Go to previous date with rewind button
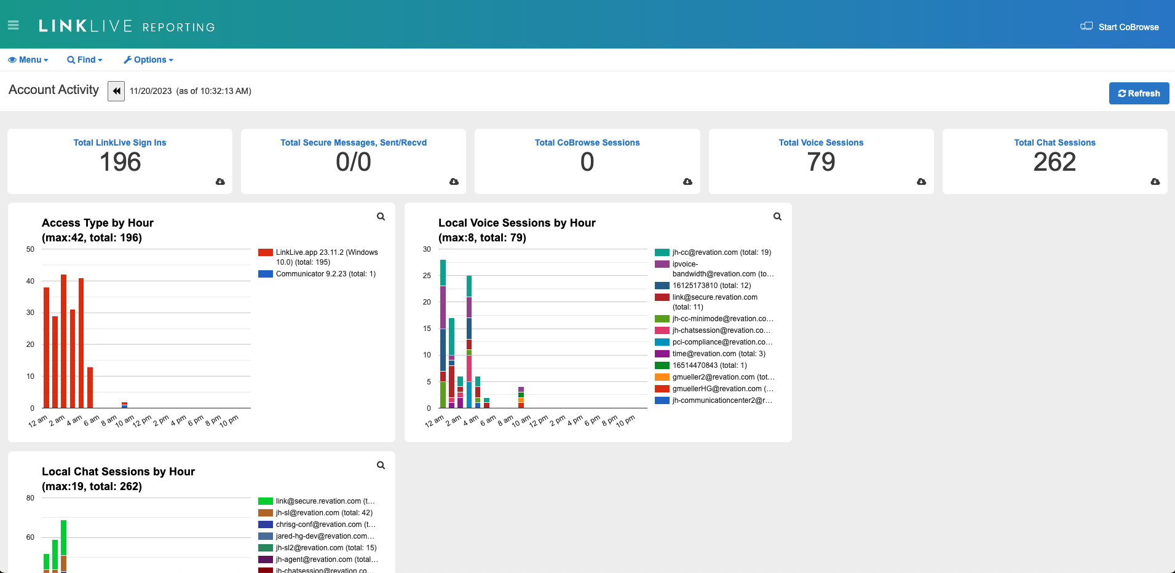Image resolution: width=1175 pixels, height=573 pixels. [x=116, y=92]
